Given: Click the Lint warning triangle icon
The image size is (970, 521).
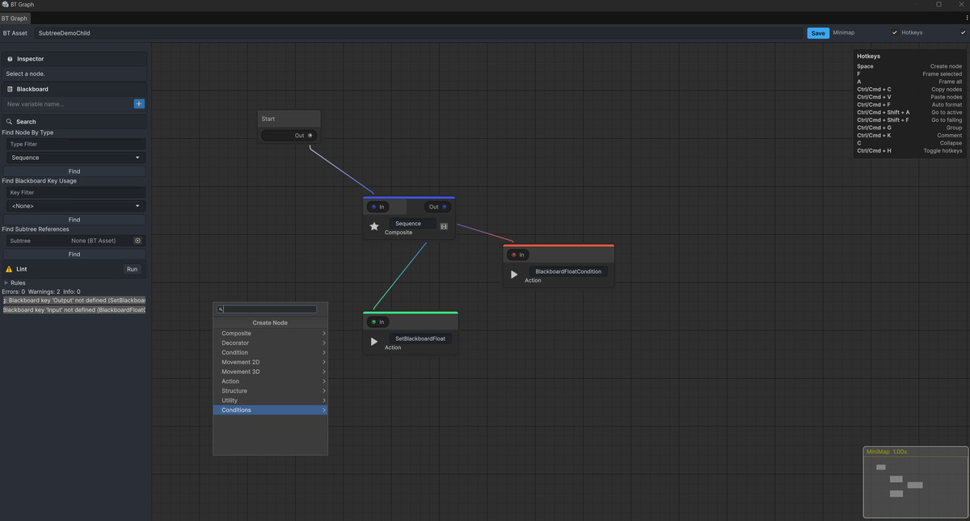Looking at the screenshot, I should tap(10, 269).
